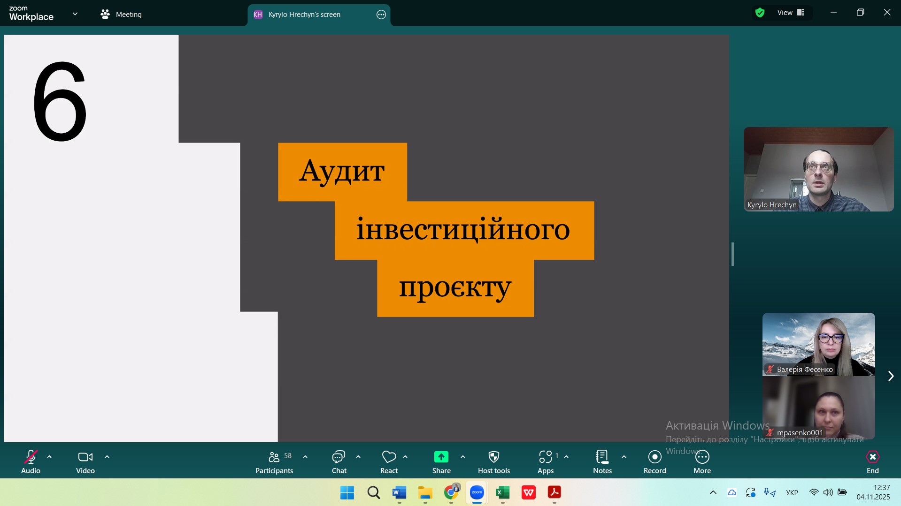901x506 pixels.
Task: Open the View layout button
Action: (791, 13)
